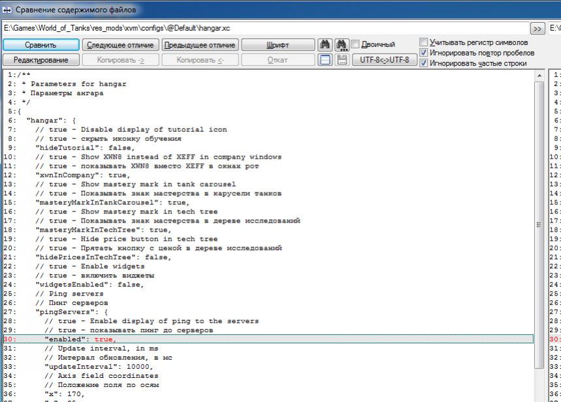Click the find next binoculars icon
Screen dimensions: 561x402
click(x=342, y=45)
